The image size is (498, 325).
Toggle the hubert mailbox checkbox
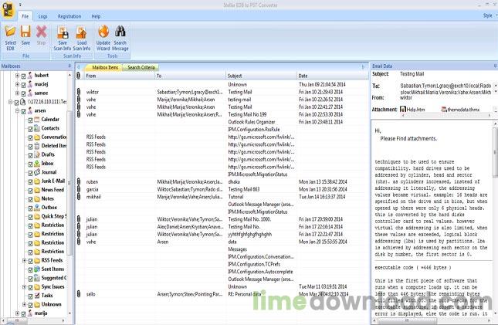23,76
